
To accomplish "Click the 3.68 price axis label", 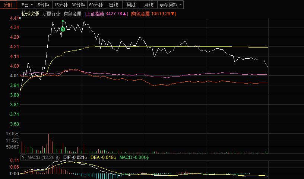I will point(15,124).
